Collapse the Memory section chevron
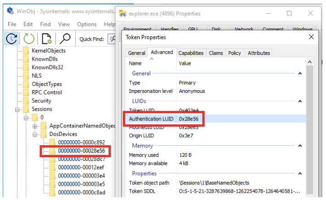This screenshot has width=326, height=200. click(x=300, y=146)
